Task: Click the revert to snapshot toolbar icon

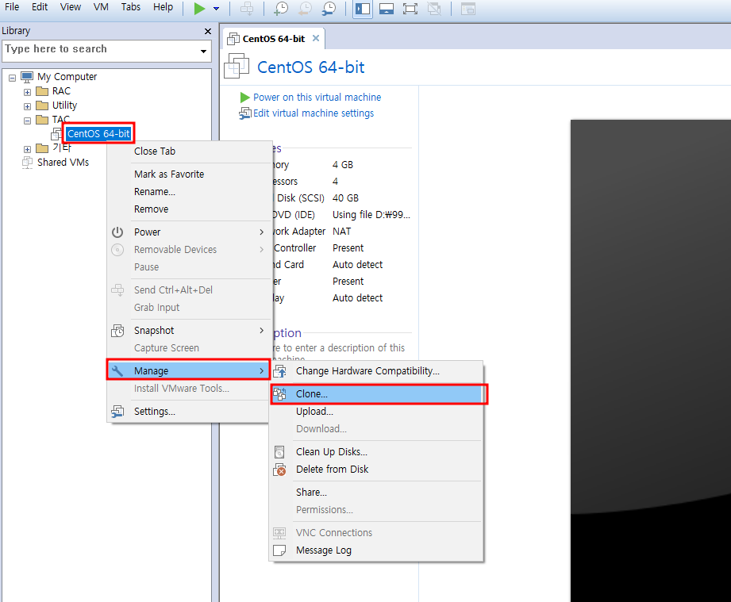Action: [305, 9]
